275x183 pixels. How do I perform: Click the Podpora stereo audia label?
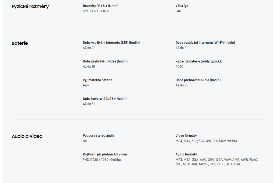click(99, 136)
